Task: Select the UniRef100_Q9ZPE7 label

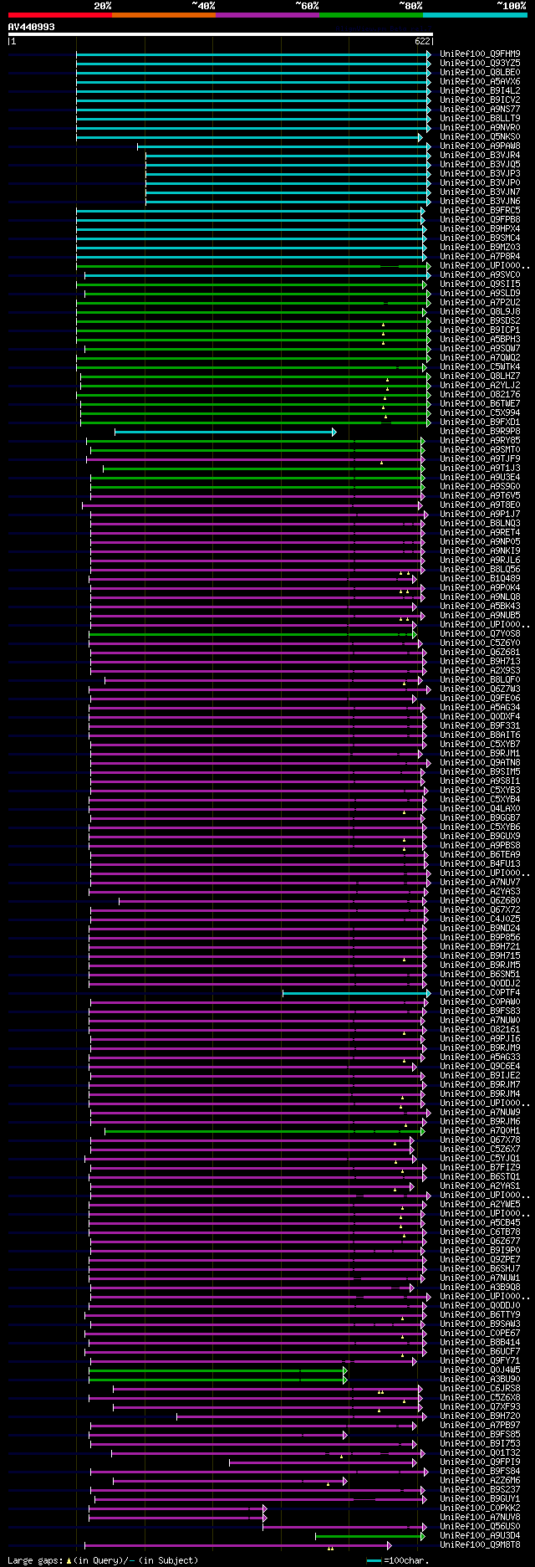Action: pos(480,1260)
